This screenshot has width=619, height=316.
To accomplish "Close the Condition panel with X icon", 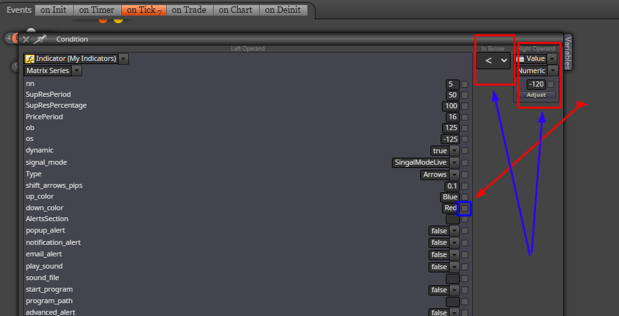I will [26, 39].
